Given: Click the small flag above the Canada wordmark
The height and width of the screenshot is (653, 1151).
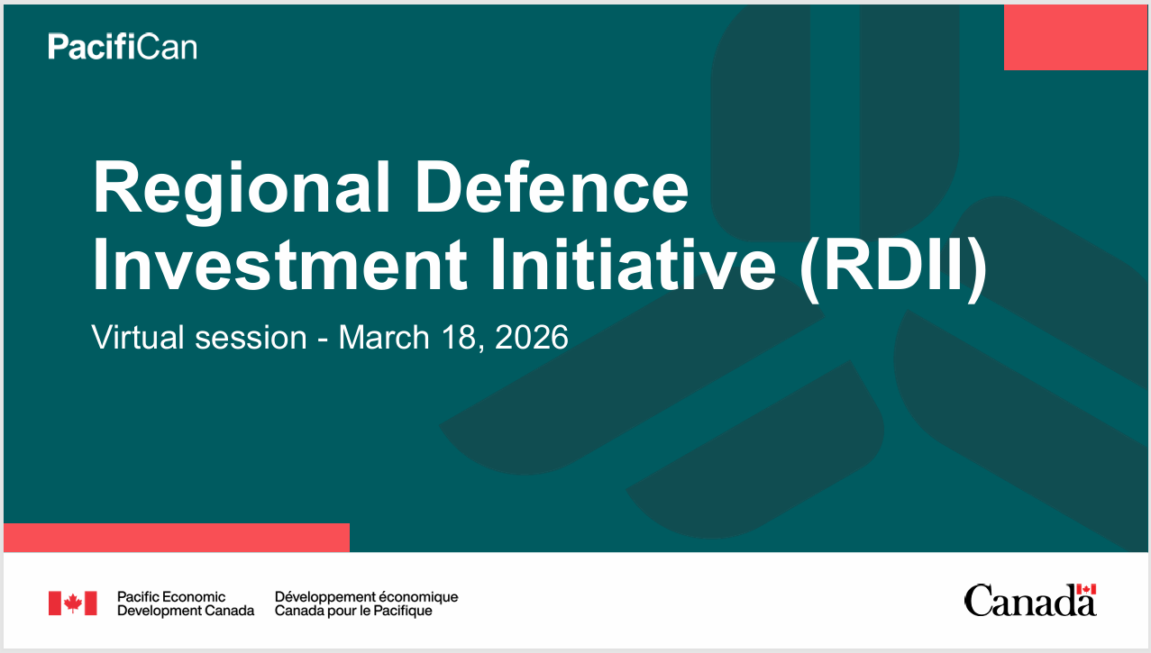Looking at the screenshot, I should pyautogui.click(x=1086, y=589).
